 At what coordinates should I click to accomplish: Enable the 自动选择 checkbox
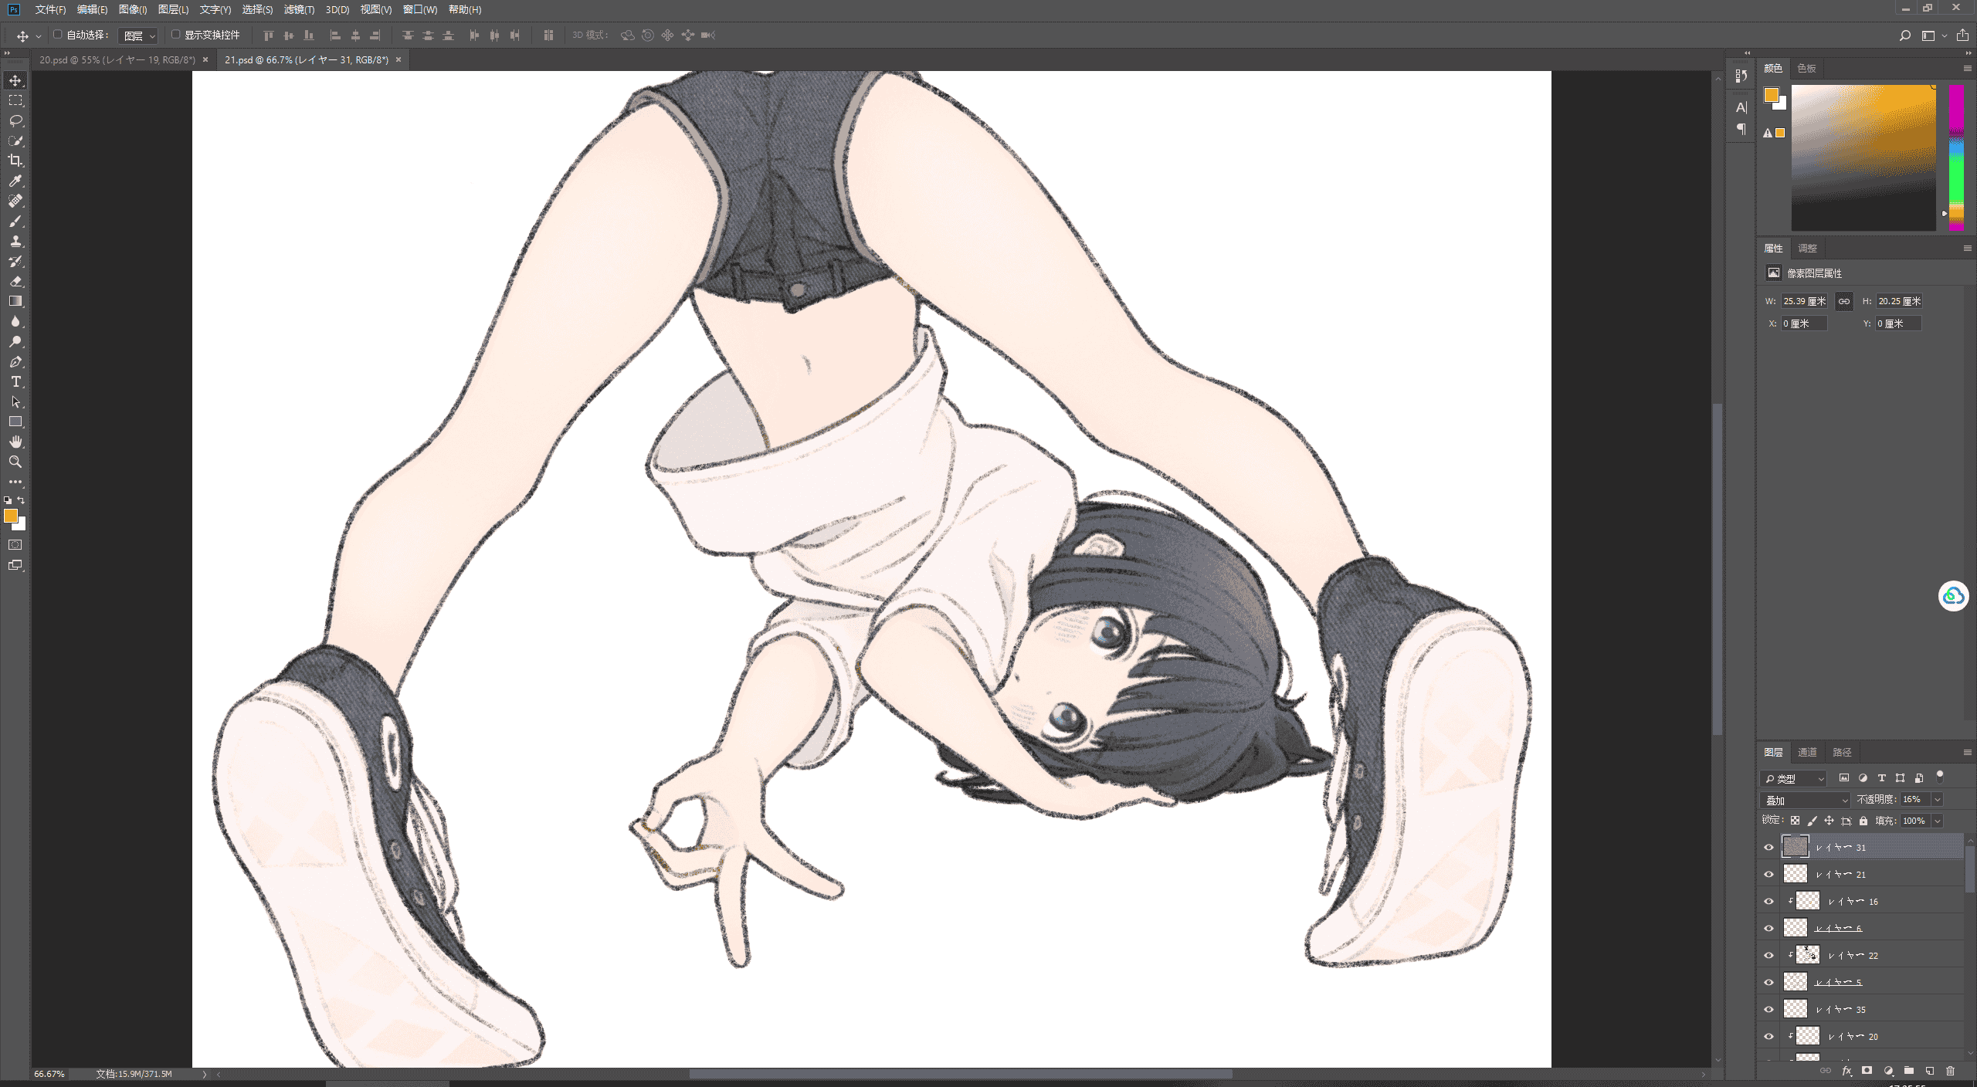[58, 35]
